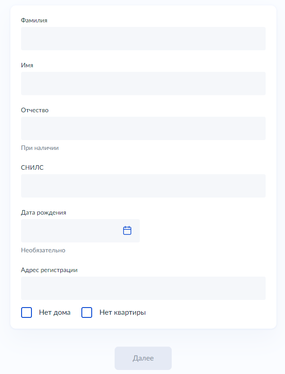Screen dimensions: 285x374
Task: Click the Нет квартиры label text
Action: point(122,312)
